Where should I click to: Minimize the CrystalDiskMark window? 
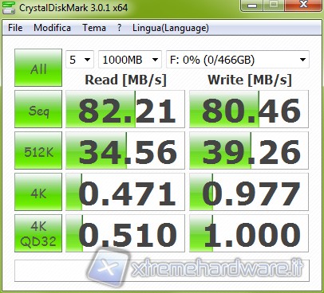pyautogui.click(x=252, y=6)
